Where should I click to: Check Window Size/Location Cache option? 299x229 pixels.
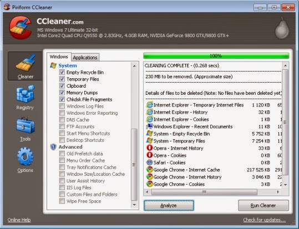(x=62, y=174)
